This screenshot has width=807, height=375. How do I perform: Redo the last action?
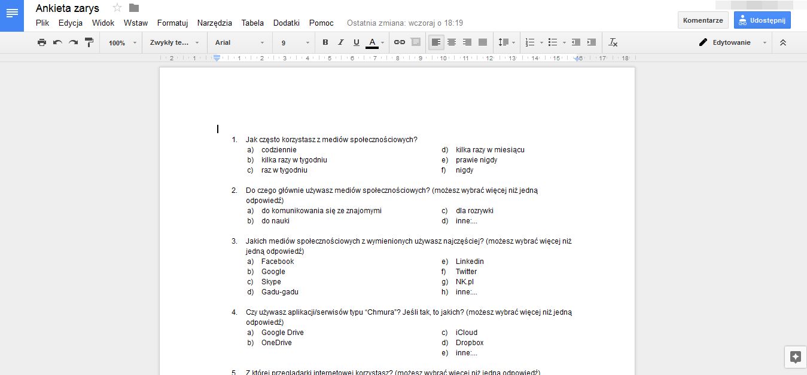pyautogui.click(x=73, y=42)
